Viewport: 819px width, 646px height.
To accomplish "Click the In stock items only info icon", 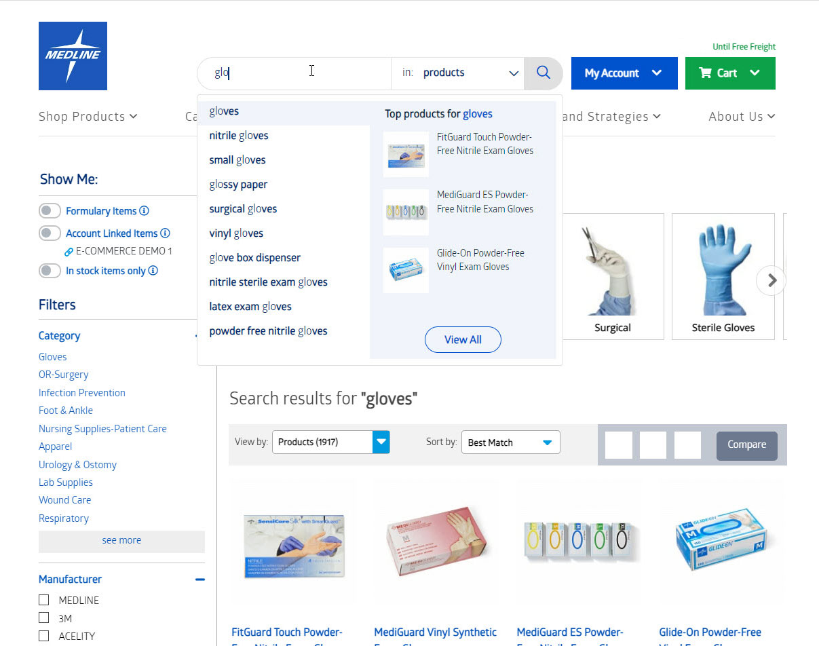I will (153, 271).
